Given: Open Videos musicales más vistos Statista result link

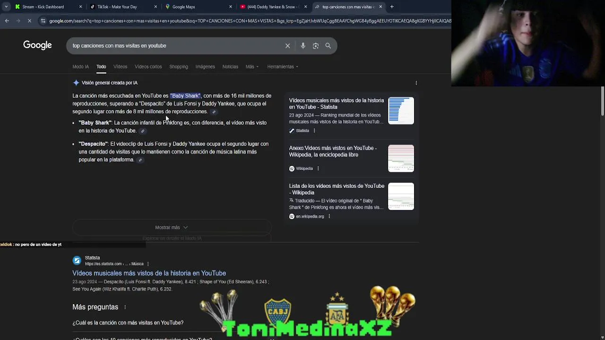Looking at the screenshot, I should click(149, 273).
